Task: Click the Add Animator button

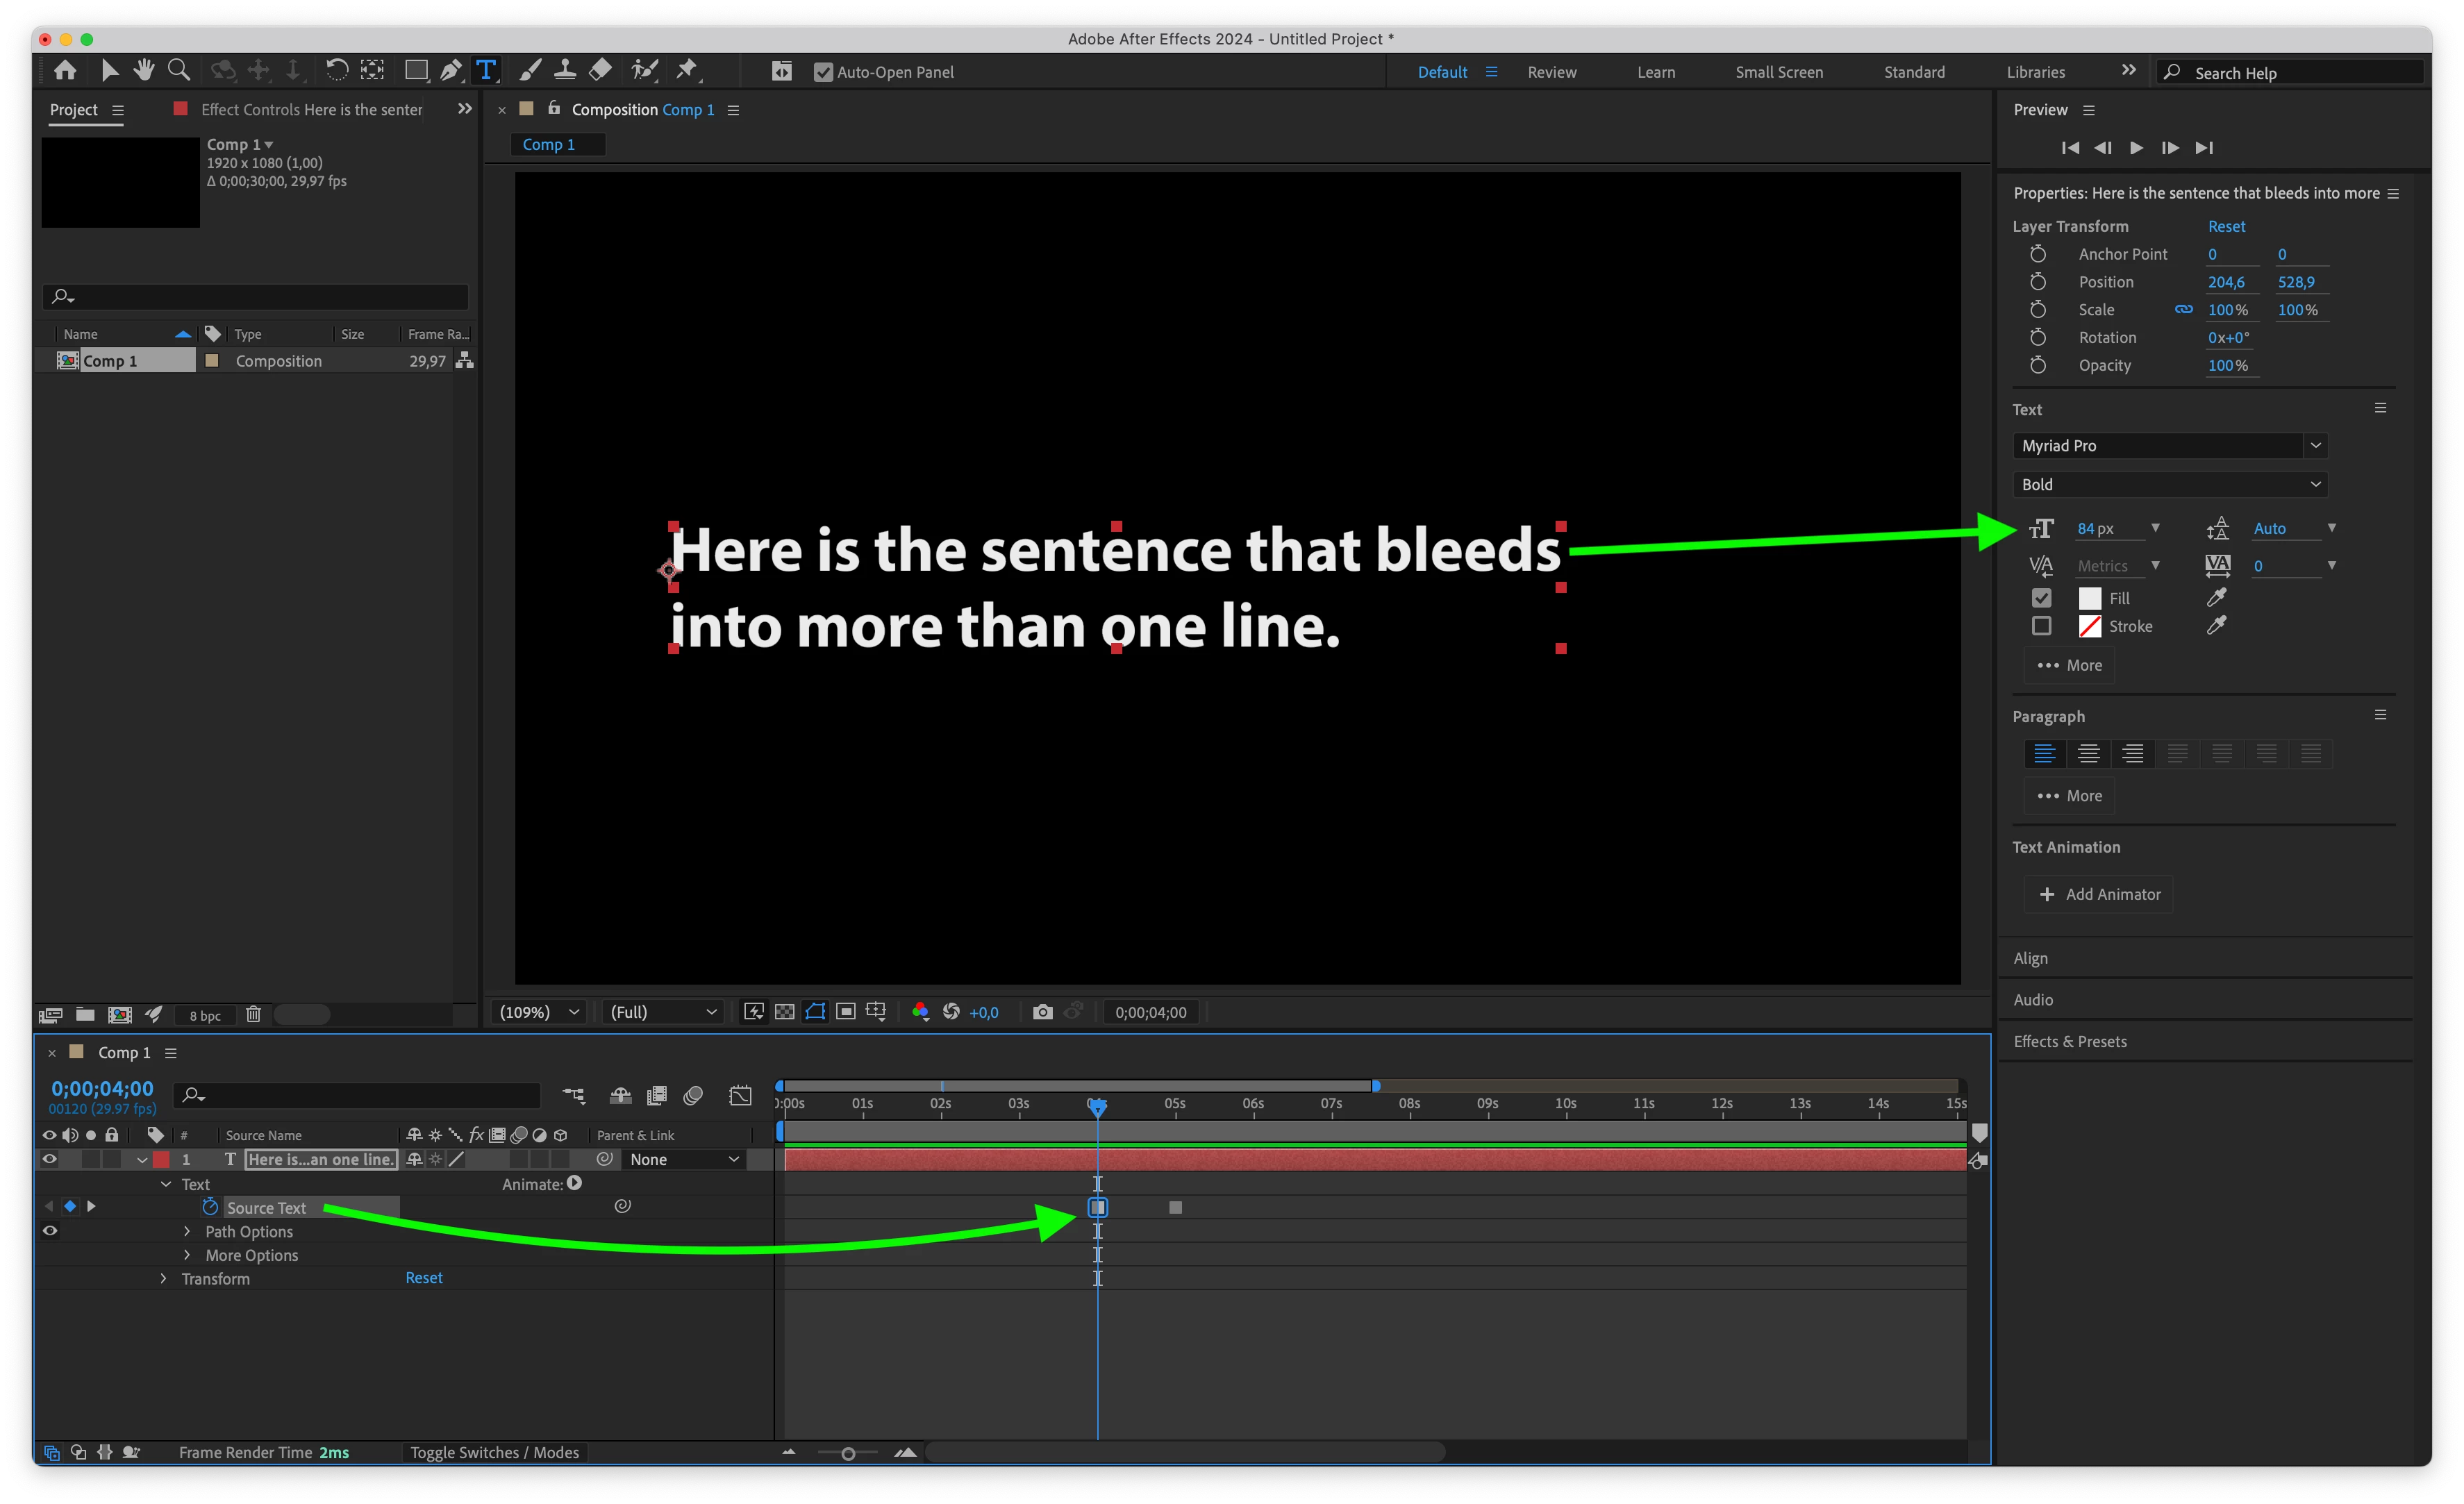Action: (2098, 894)
